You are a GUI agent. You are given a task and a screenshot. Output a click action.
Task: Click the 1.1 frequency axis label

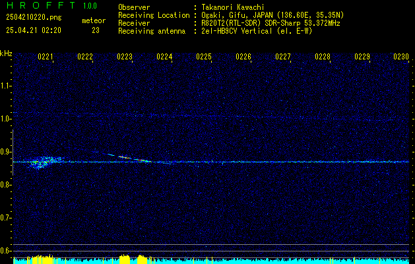coord(5,86)
